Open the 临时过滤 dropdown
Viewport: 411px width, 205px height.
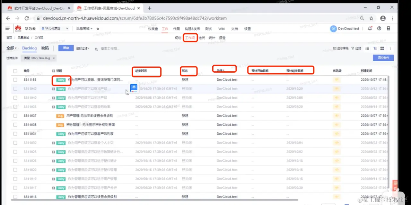83,49
